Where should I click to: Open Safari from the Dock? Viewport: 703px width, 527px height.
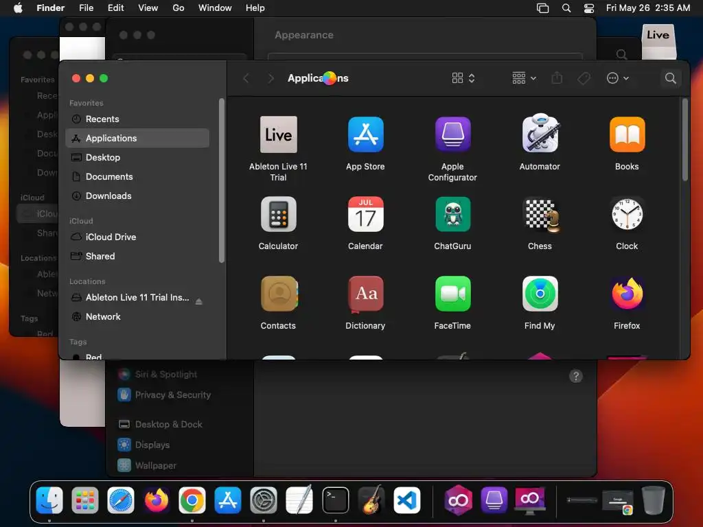[121, 500]
